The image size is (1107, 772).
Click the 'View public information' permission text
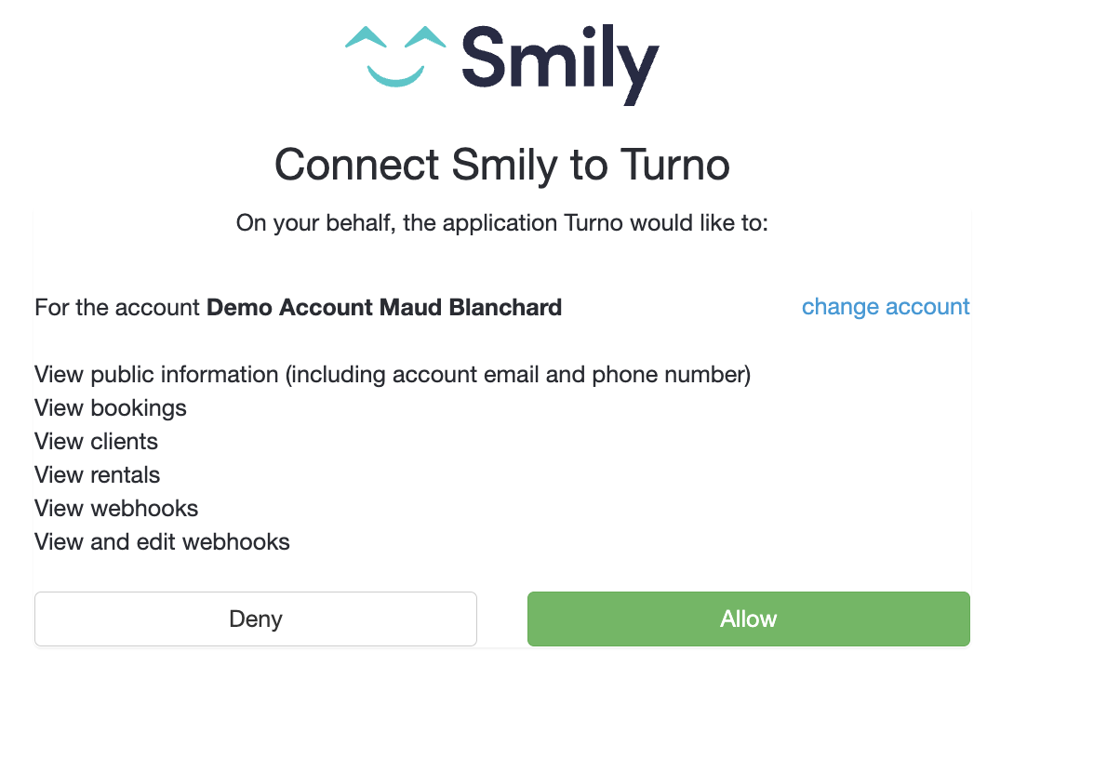coord(156,375)
